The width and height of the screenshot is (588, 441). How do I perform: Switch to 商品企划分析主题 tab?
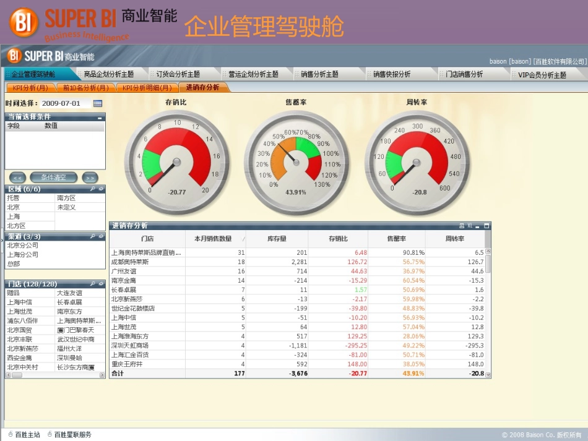coord(109,74)
